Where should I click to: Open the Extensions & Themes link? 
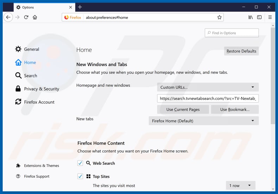[42, 165]
